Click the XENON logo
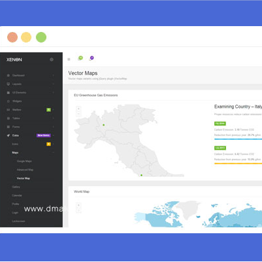This screenshot has width=262, height=262. pyautogui.click(x=14, y=59)
